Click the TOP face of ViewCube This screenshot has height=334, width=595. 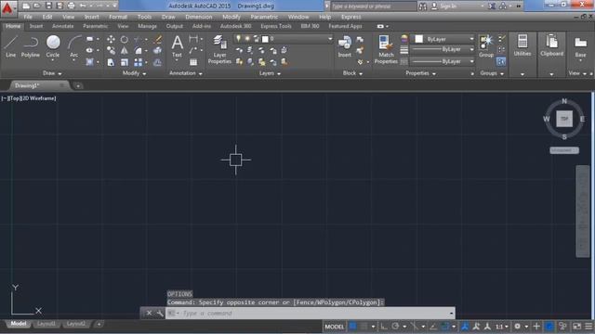pyautogui.click(x=564, y=119)
